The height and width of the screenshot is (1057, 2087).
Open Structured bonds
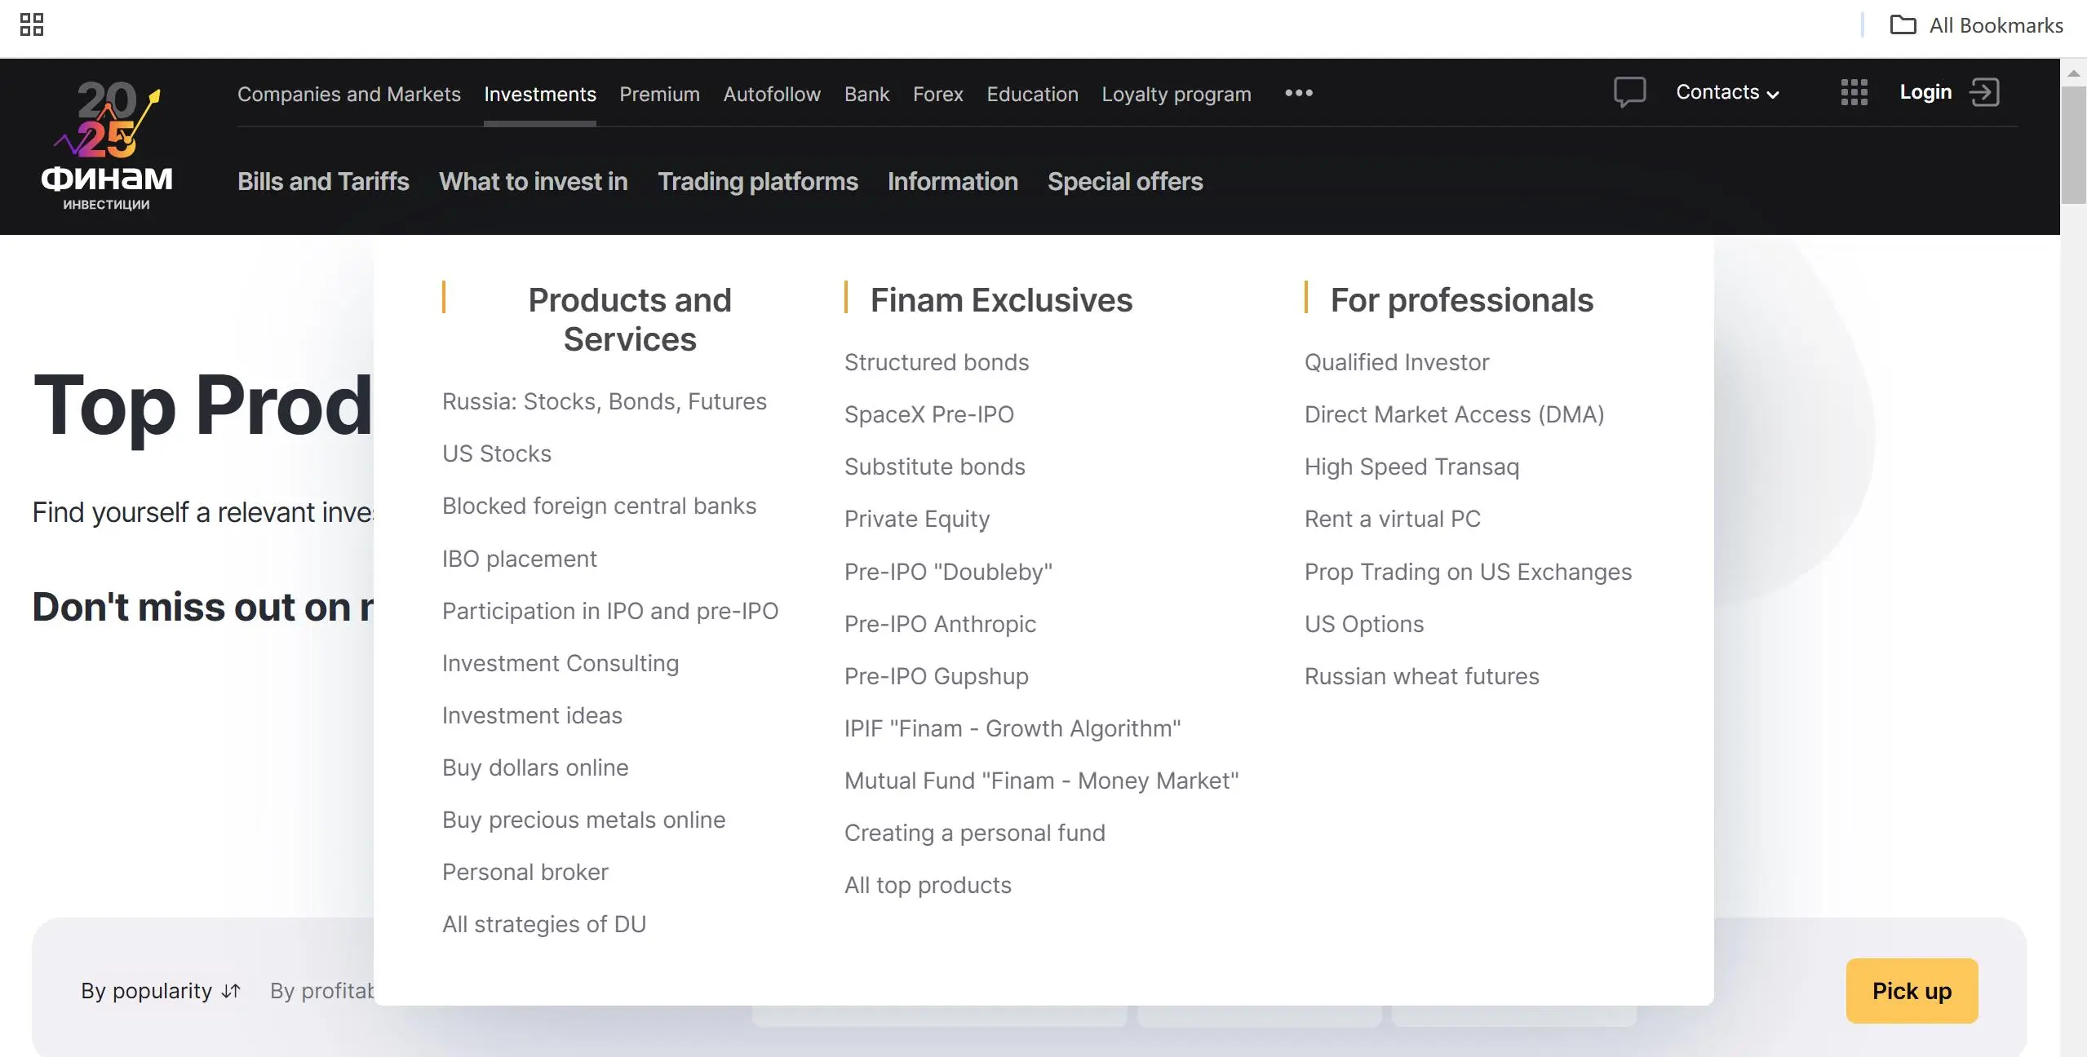(937, 362)
